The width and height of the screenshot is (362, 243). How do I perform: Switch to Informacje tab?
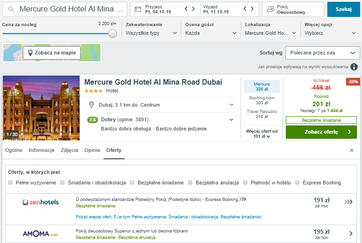tap(42, 151)
